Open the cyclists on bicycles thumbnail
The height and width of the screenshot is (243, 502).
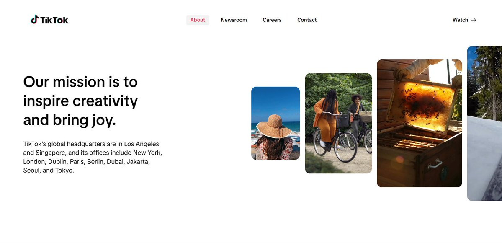[x=338, y=124]
